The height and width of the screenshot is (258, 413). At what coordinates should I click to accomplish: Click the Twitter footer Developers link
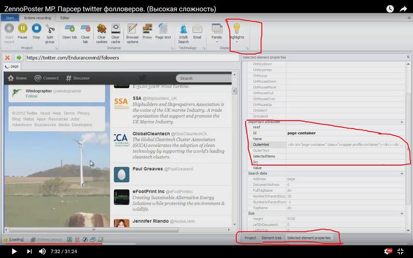(x=82, y=125)
